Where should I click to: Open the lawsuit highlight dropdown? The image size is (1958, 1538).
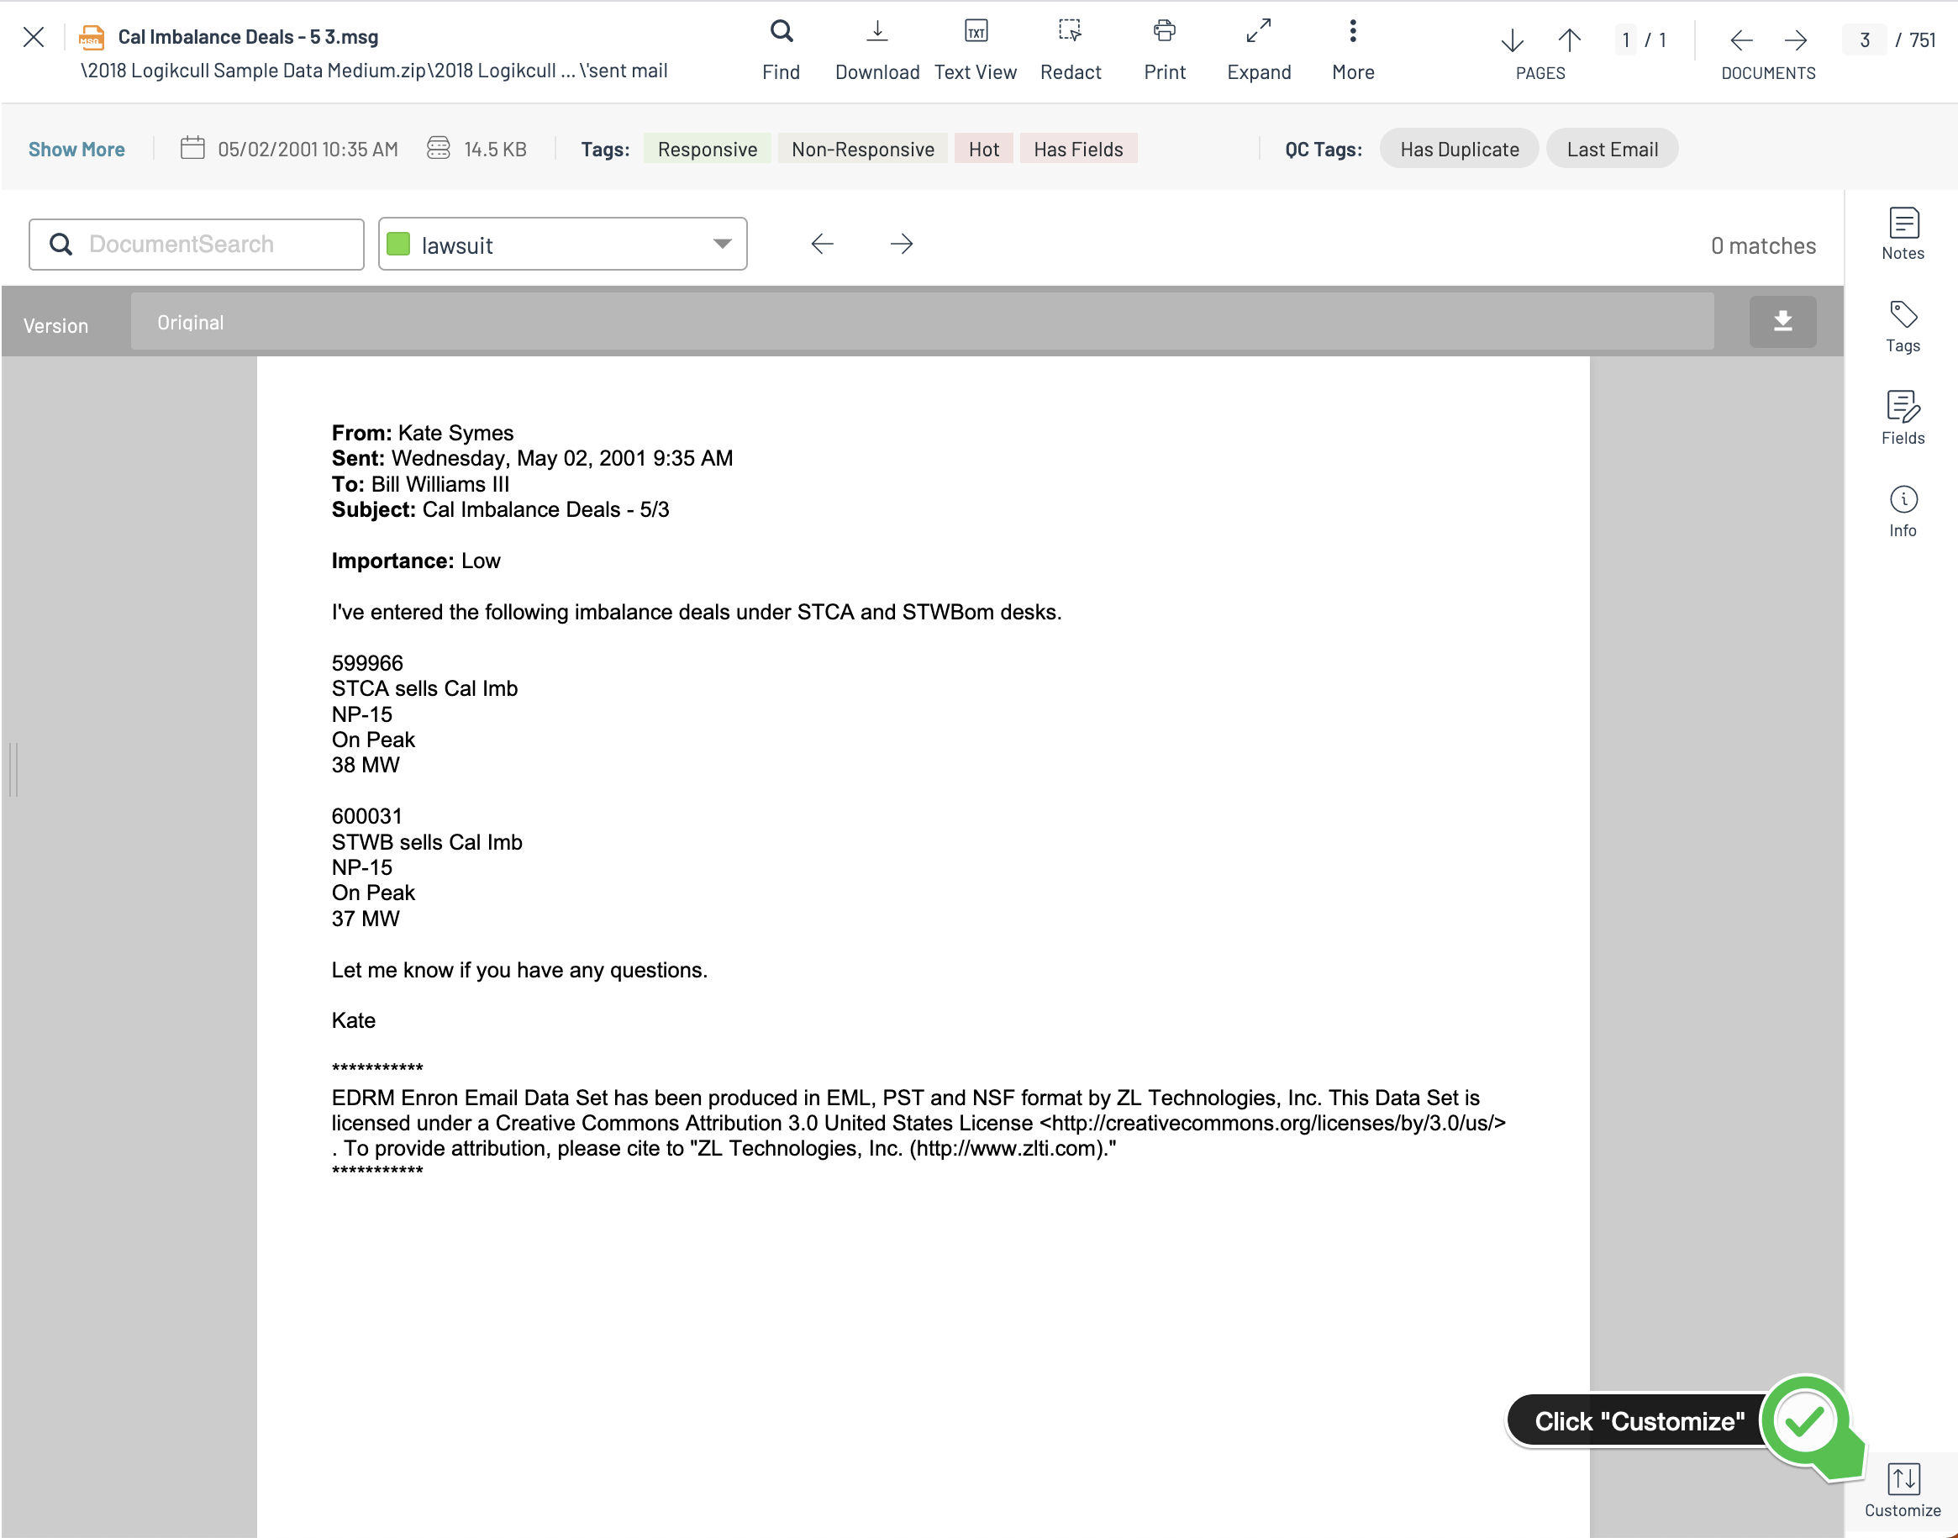[x=563, y=245]
